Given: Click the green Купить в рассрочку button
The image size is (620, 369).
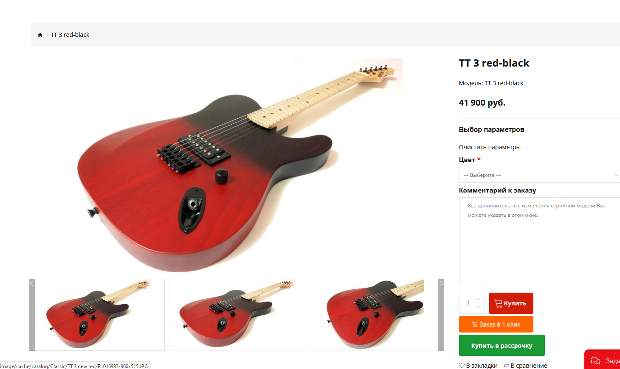Looking at the screenshot, I should pyautogui.click(x=502, y=345).
